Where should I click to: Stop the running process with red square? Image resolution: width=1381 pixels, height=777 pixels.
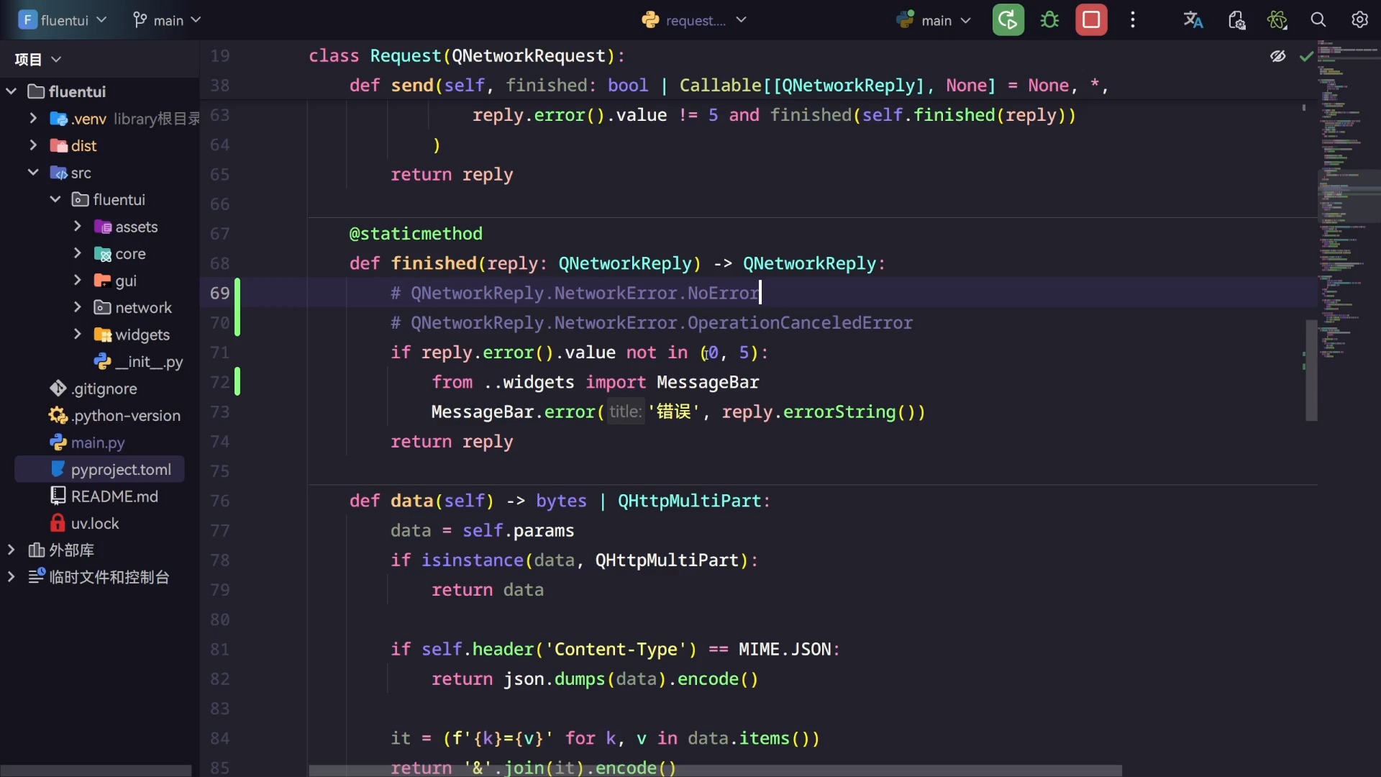click(1091, 20)
